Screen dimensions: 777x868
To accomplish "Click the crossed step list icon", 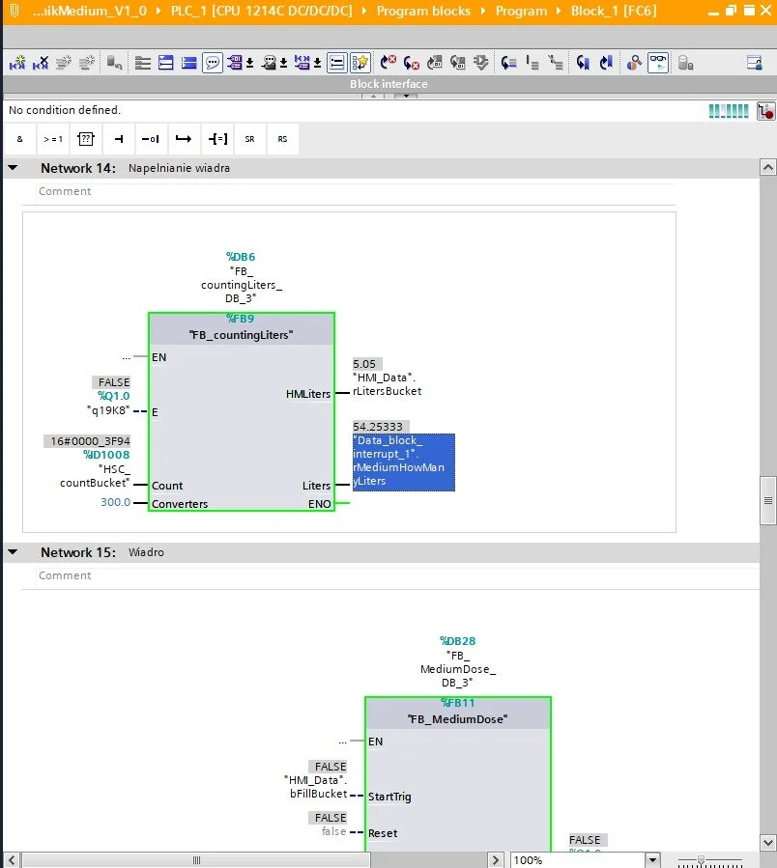I will coord(556,63).
